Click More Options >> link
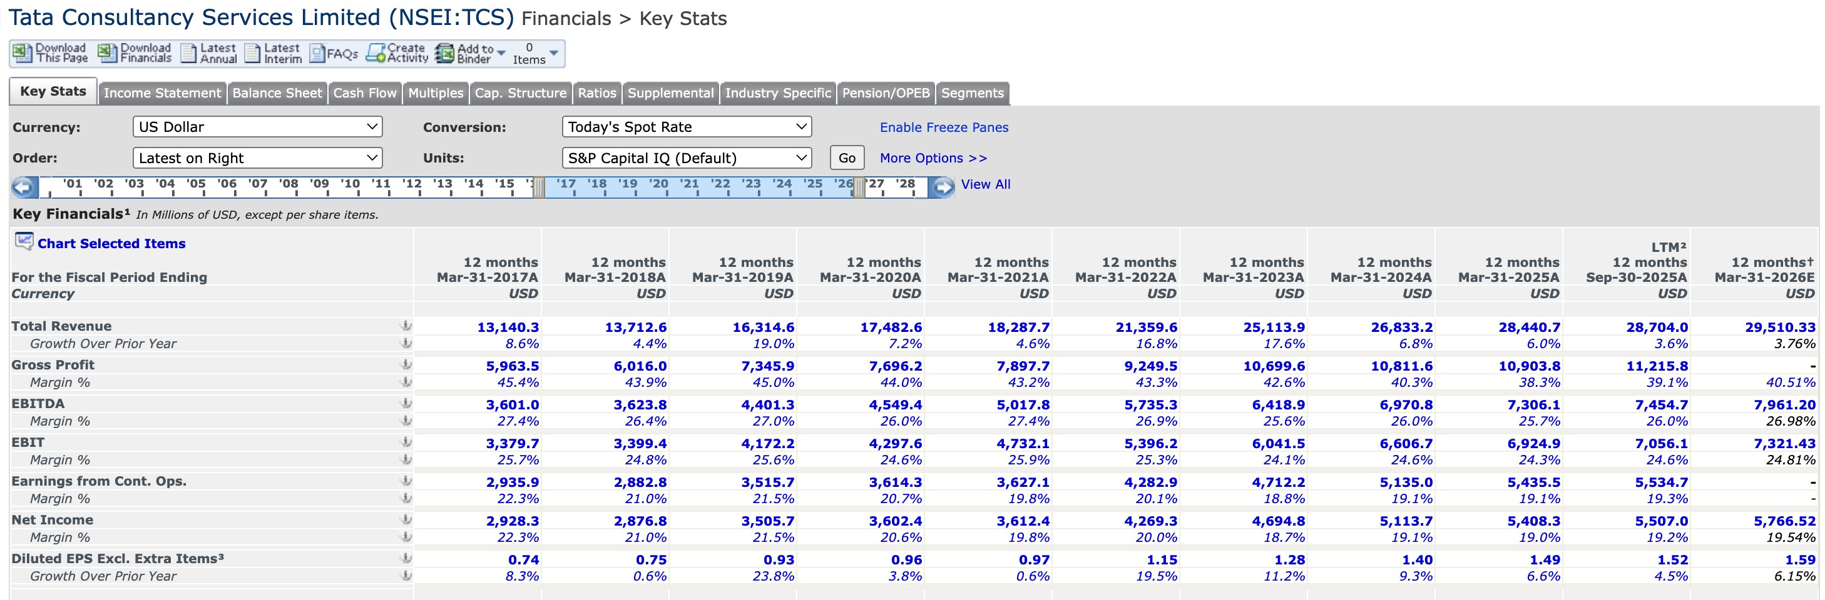1825x600 pixels. [933, 159]
